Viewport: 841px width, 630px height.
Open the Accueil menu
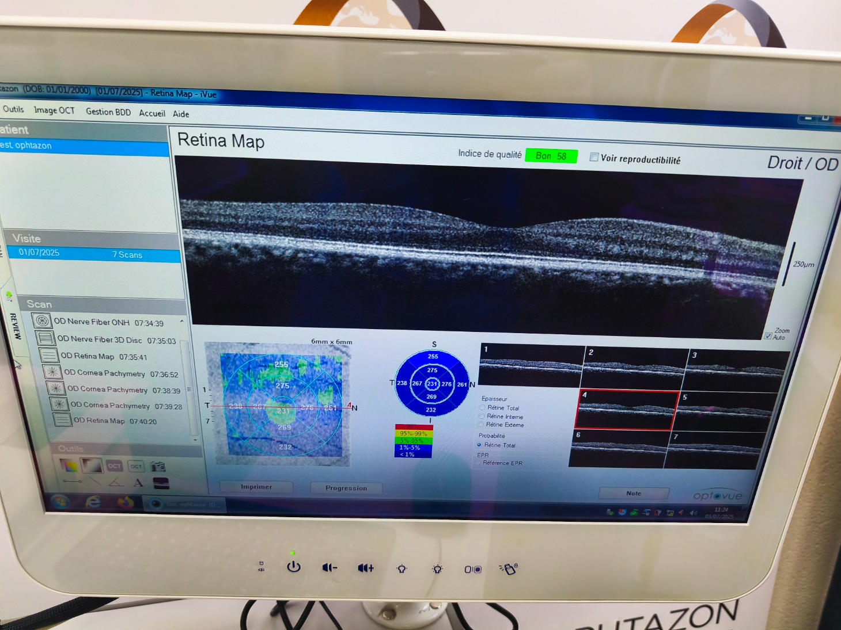point(152,113)
